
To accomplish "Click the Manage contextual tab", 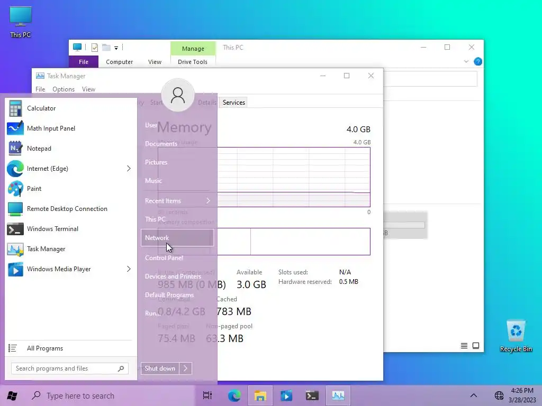I will point(193,49).
